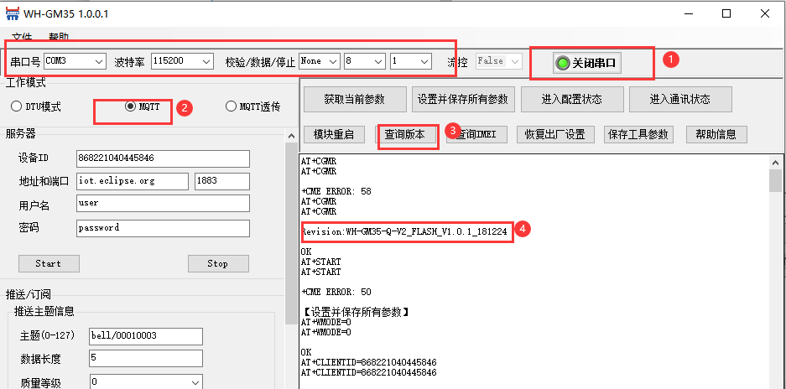The image size is (786, 389).
Task: Expand the 波特率 115200 dropdown
Action: pos(204,61)
